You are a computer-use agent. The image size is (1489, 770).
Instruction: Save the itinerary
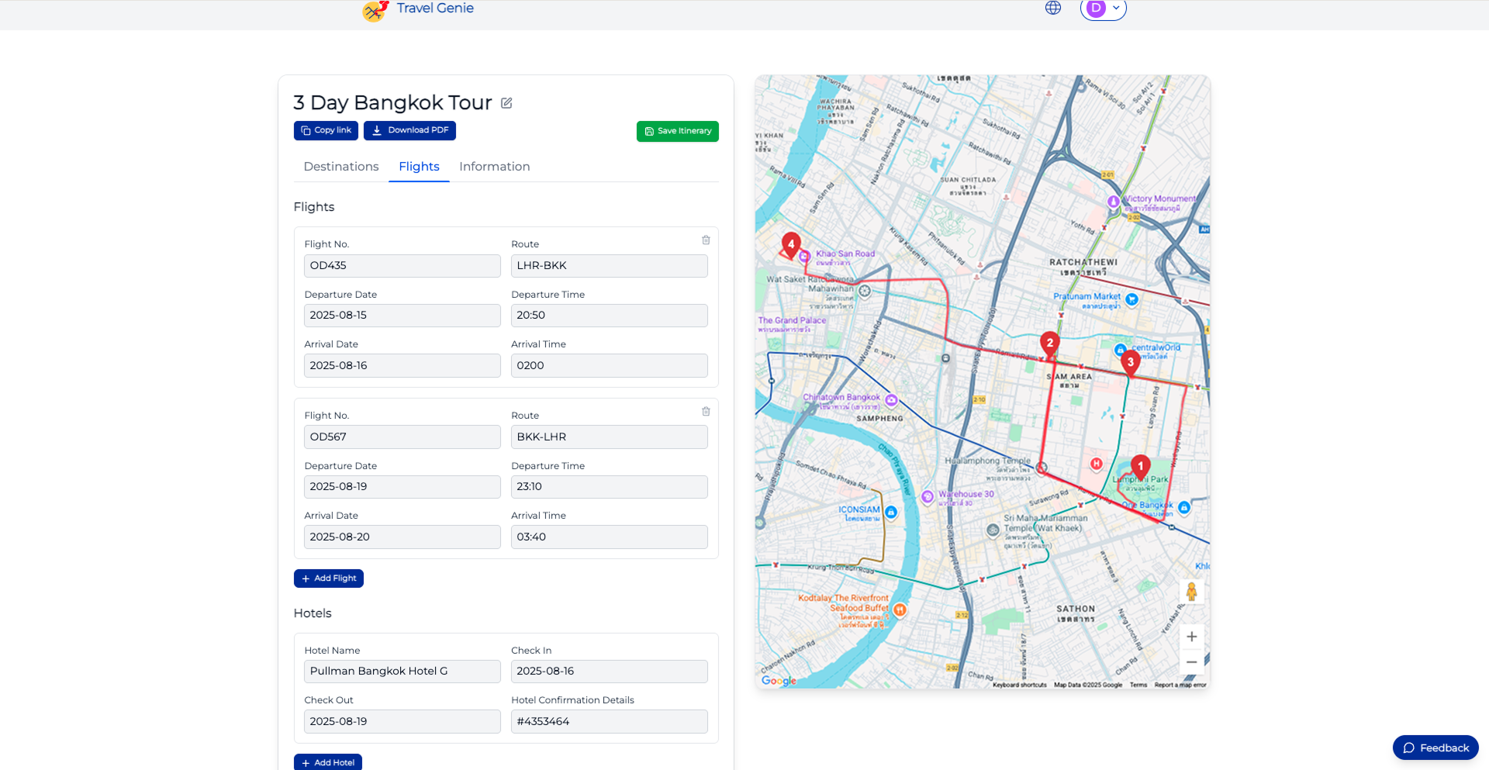click(678, 131)
